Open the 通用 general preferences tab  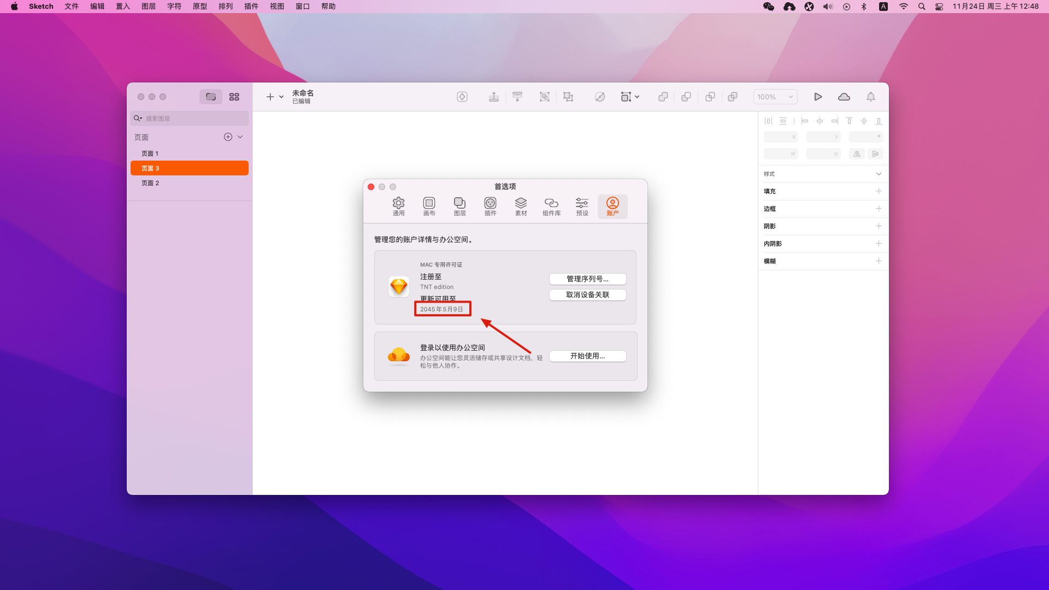[x=398, y=206]
